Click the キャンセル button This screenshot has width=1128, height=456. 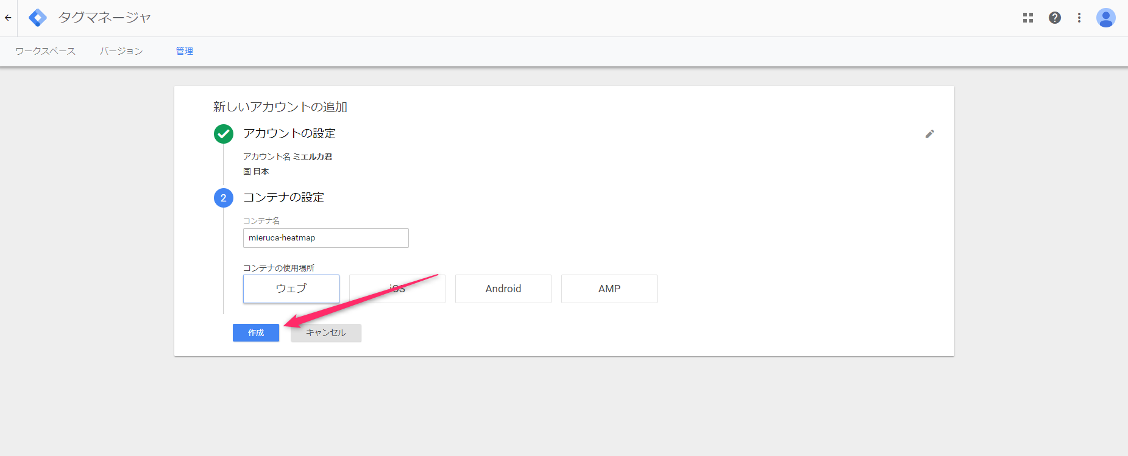click(326, 332)
